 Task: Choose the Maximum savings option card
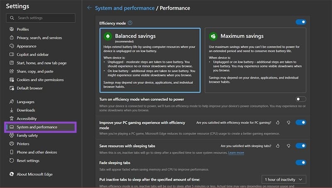255,60
